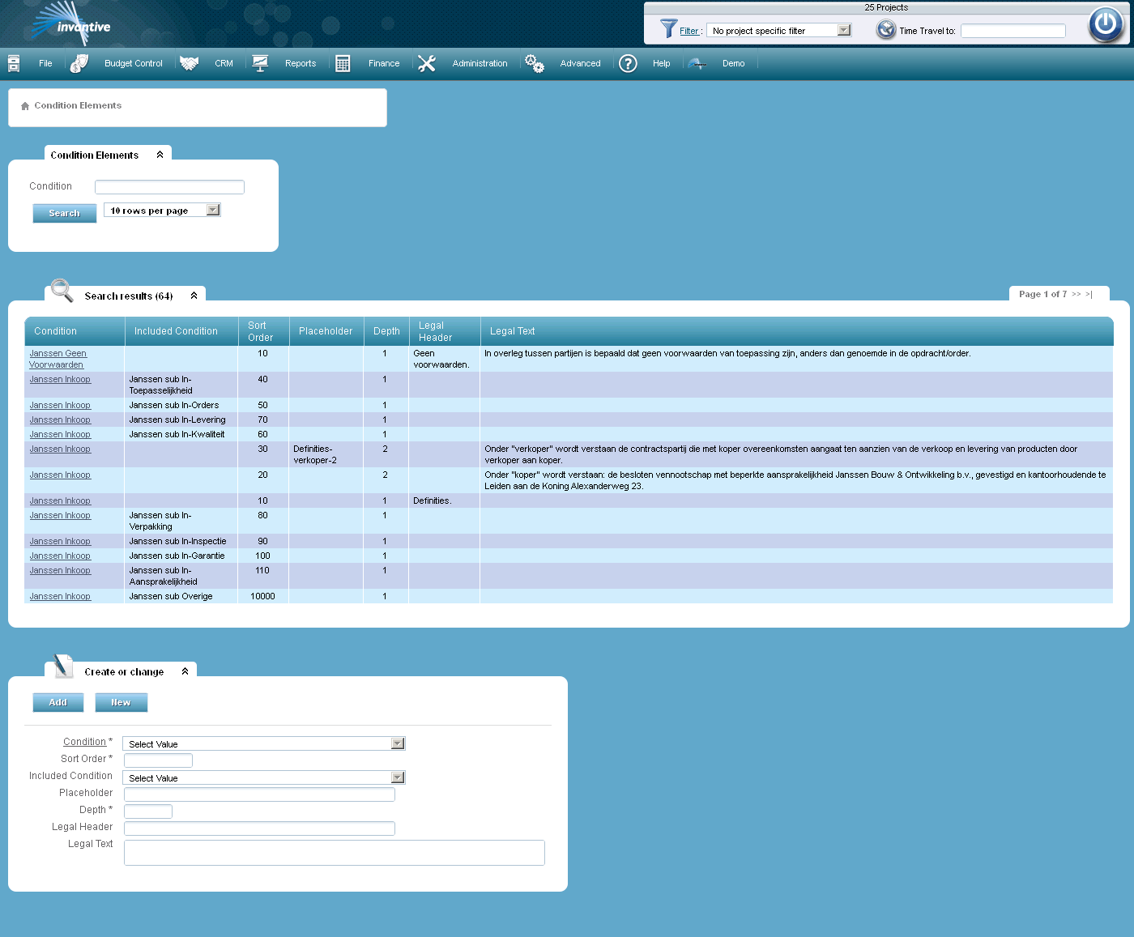Select the Administration wrench icon

[427, 62]
